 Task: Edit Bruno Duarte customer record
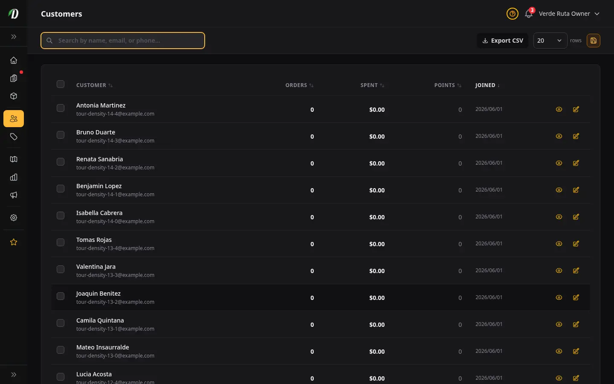point(576,136)
